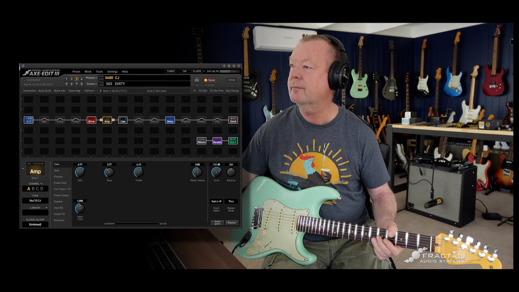
Task: Click the Master Volume knob
Action: (x=197, y=172)
